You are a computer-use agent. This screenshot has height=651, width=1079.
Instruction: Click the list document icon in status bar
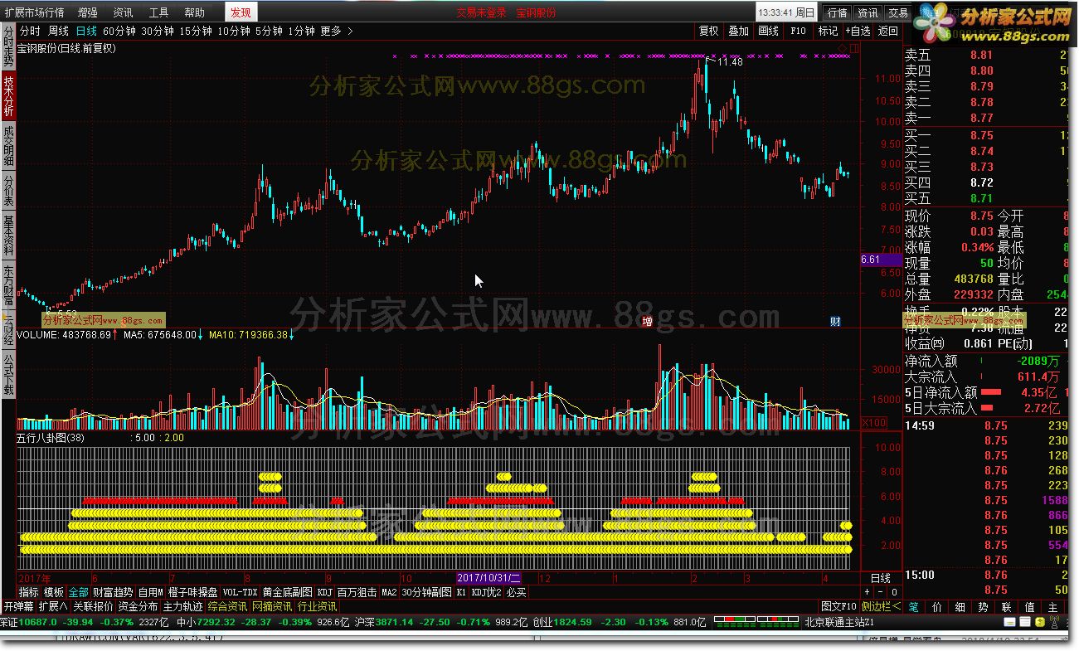click(x=1025, y=622)
